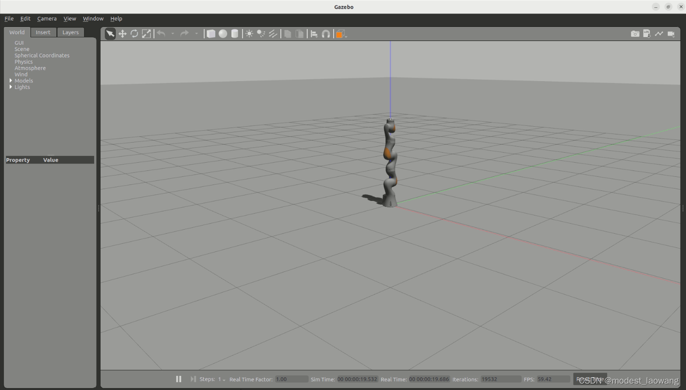Click the FPS value 59.42
686x390 pixels.
(x=554, y=379)
